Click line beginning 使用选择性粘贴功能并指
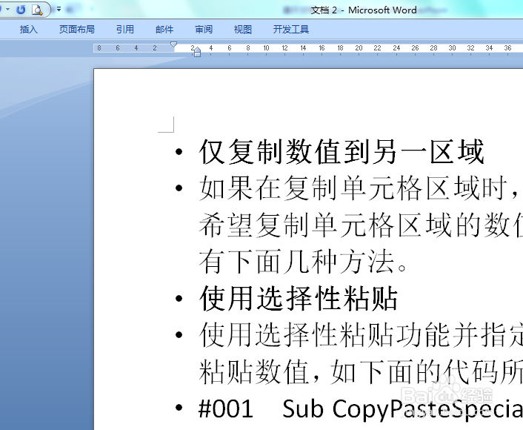Viewport: 523px width, 430px height. [361, 334]
